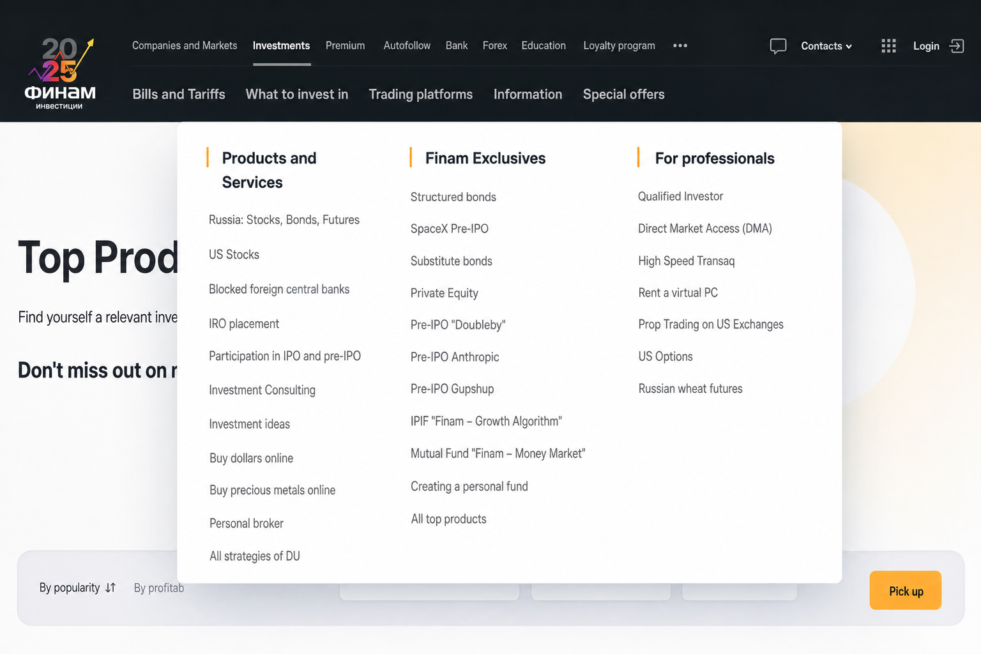Image resolution: width=981 pixels, height=654 pixels.
Task: Open Investment Consulting link
Action: pyautogui.click(x=262, y=390)
